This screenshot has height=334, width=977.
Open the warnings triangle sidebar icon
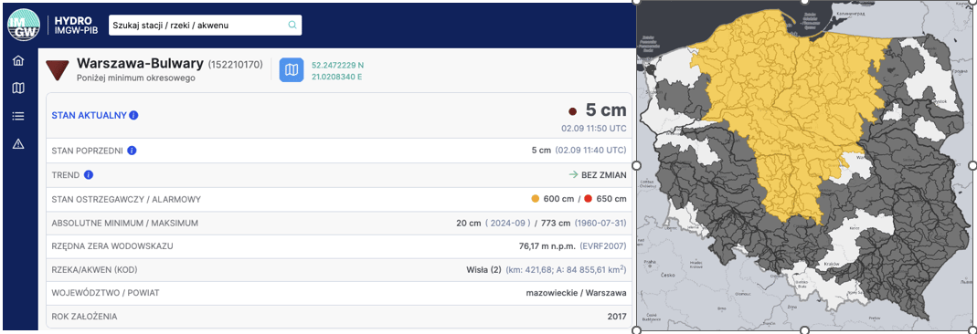point(18,143)
